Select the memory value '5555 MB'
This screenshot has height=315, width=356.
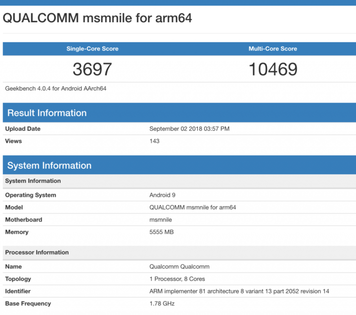coord(161,232)
